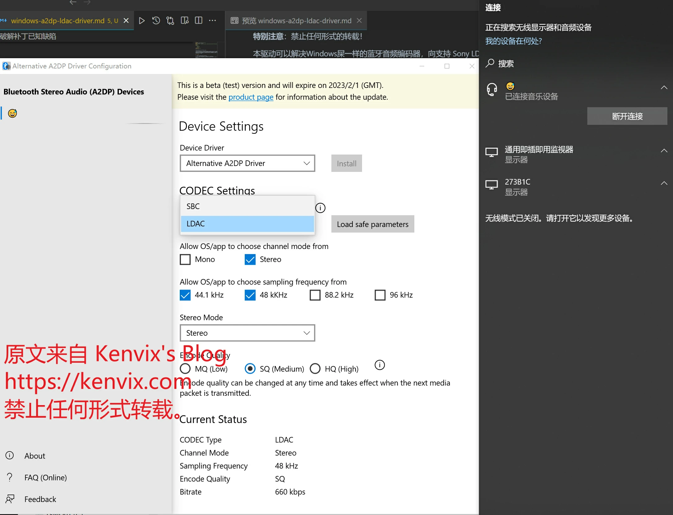Open the product page link

point(251,97)
